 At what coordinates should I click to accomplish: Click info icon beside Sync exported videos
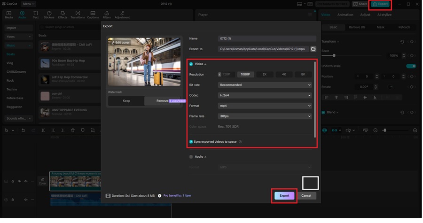coord(240,142)
